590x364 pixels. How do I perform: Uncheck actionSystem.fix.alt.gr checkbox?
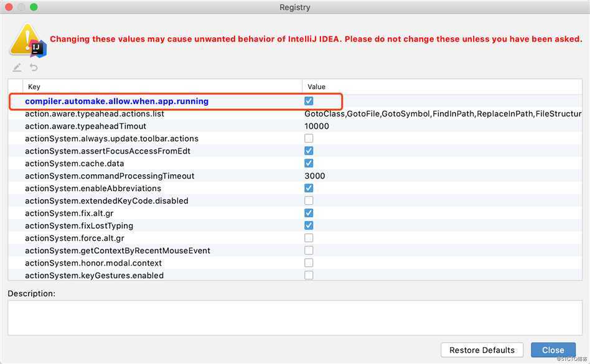click(x=309, y=213)
